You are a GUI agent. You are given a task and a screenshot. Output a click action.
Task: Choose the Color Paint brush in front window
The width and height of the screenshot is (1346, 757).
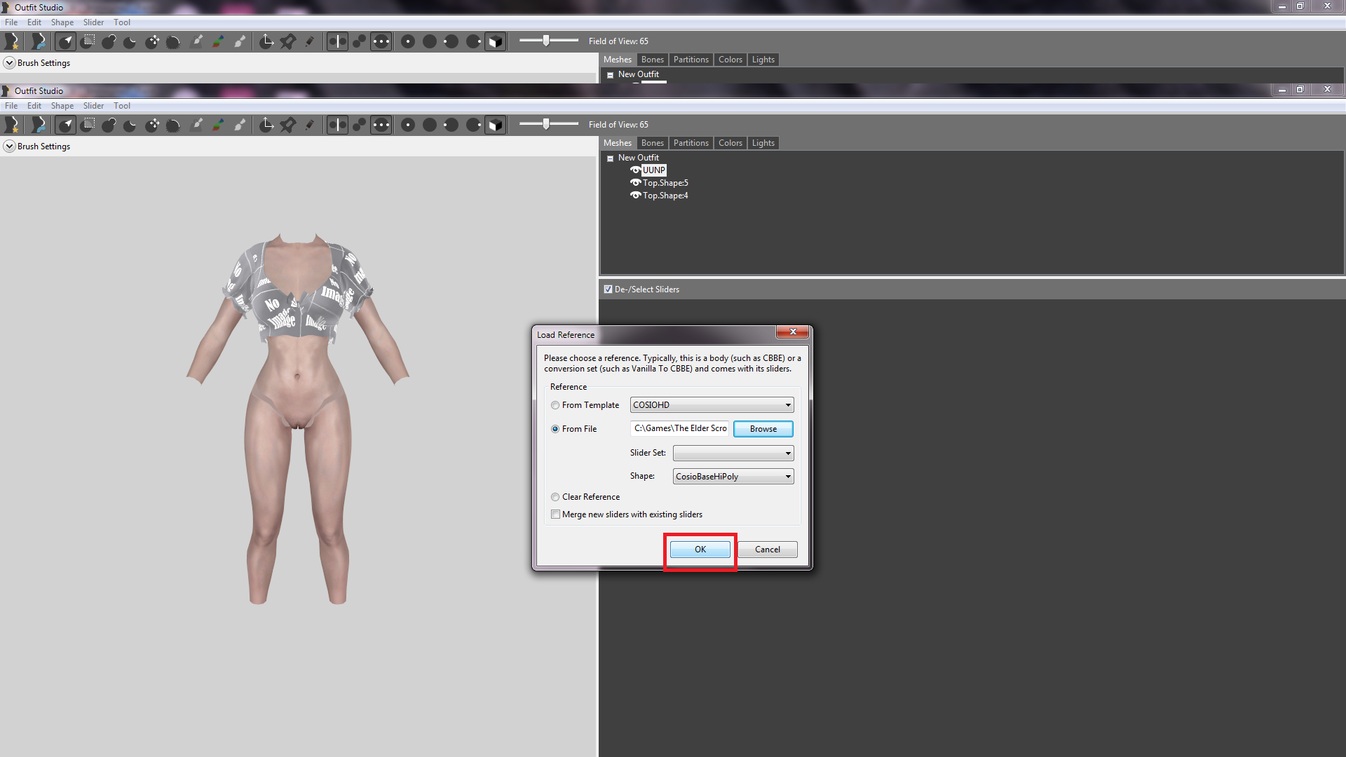pyautogui.click(x=219, y=125)
